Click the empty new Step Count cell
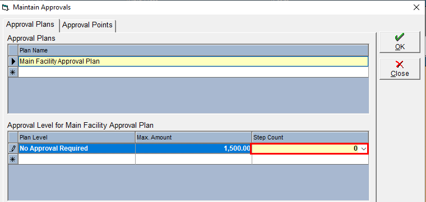426x202 pixels. pyautogui.click(x=310, y=159)
